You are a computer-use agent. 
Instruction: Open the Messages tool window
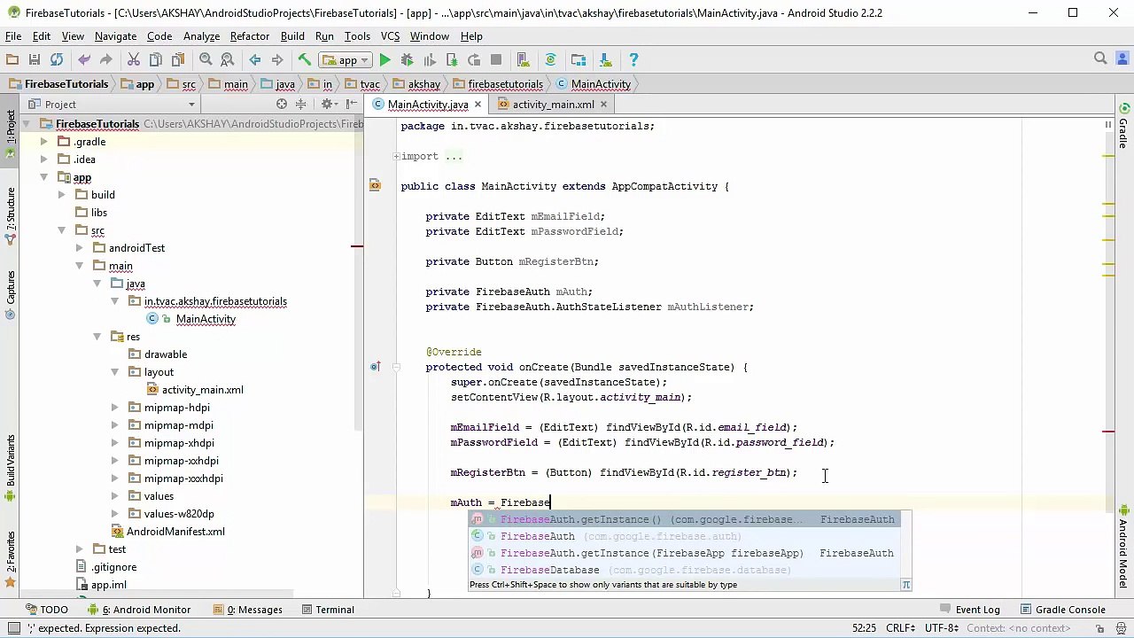pos(247,610)
